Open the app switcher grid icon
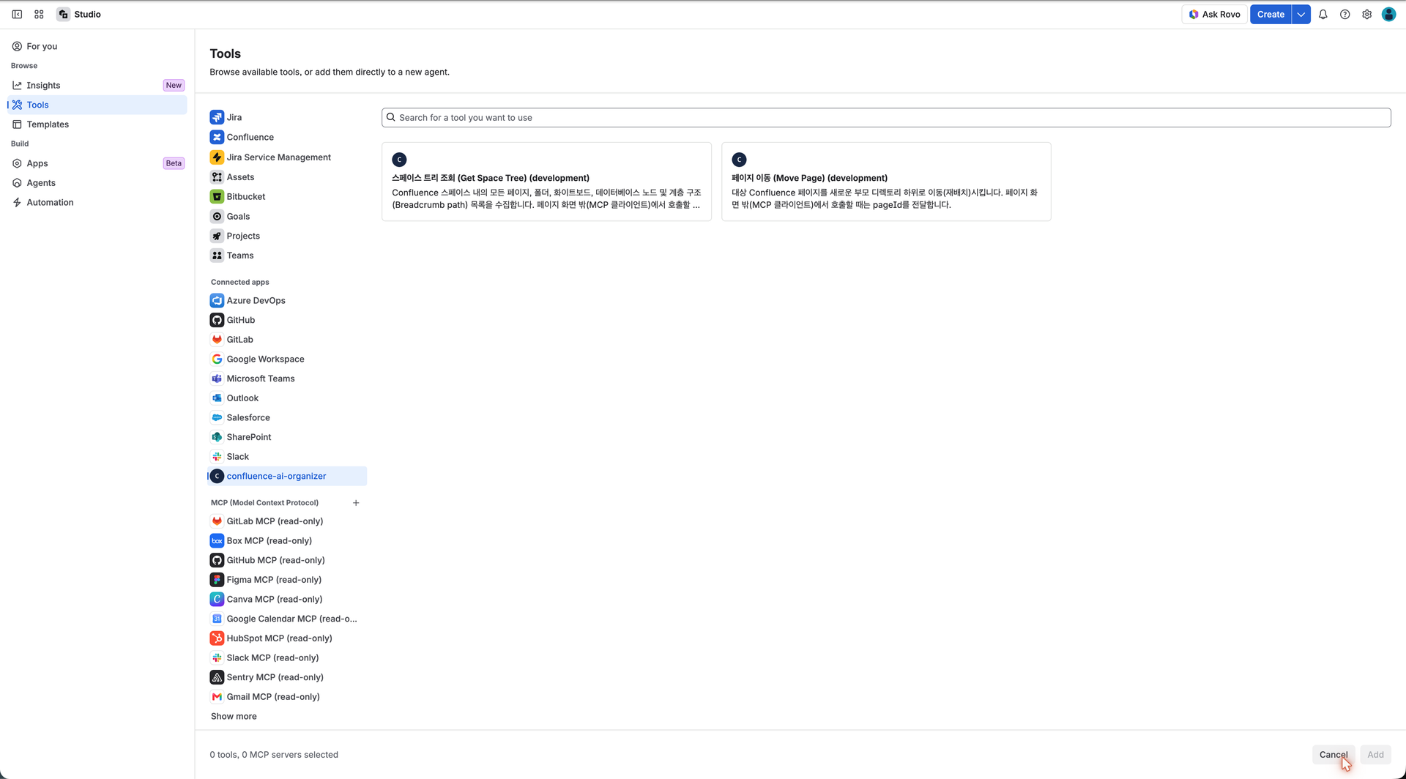1406x779 pixels. (39, 14)
